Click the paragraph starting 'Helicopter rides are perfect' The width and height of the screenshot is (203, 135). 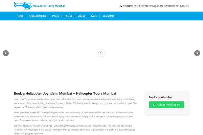(73, 116)
